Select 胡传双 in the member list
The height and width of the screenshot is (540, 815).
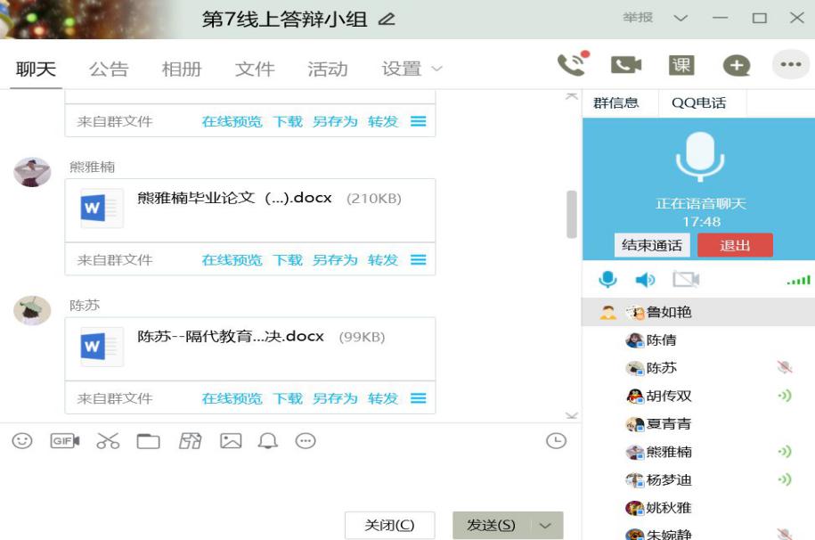668,396
